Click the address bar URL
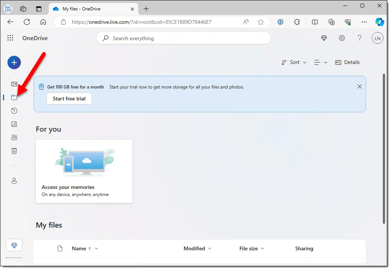The width and height of the screenshot is (391, 270). coord(142,22)
